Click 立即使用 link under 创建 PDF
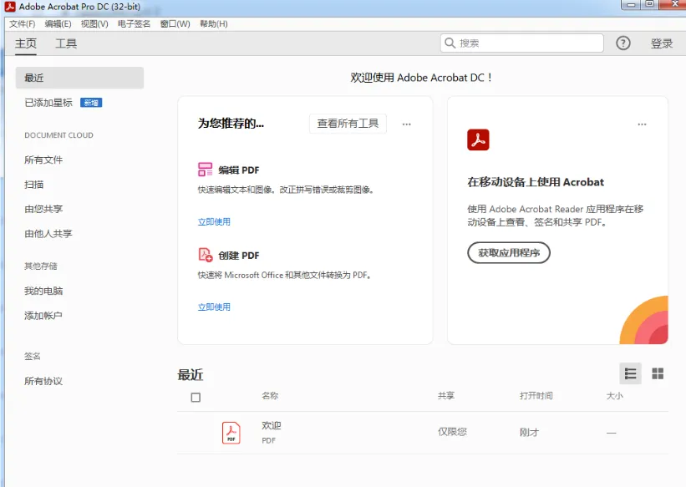Viewport: 686px width, 487px height. coord(214,307)
